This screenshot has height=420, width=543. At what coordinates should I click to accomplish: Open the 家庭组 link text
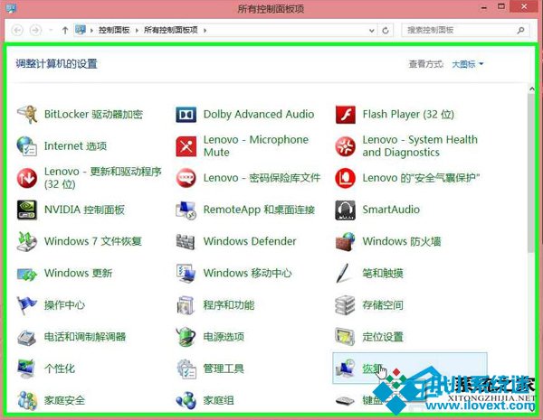click(x=218, y=400)
